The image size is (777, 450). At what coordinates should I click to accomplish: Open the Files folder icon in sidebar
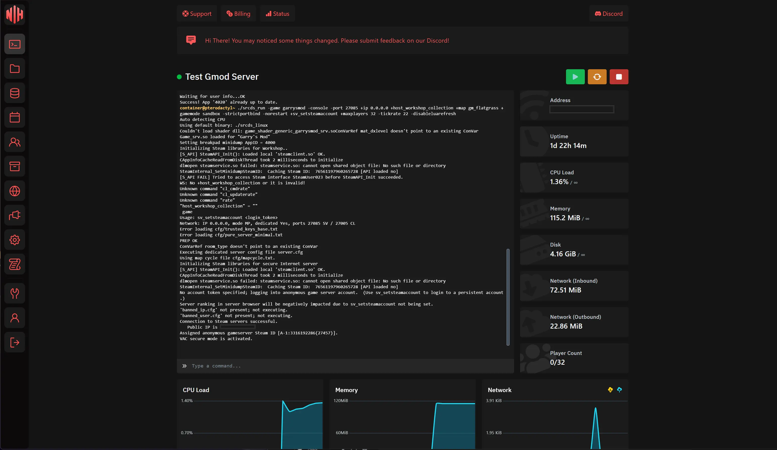tap(15, 68)
